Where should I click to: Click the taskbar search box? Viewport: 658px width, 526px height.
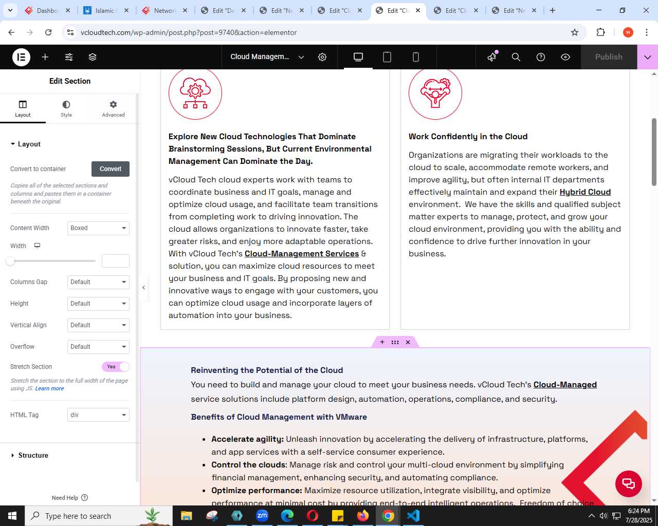tap(99, 516)
